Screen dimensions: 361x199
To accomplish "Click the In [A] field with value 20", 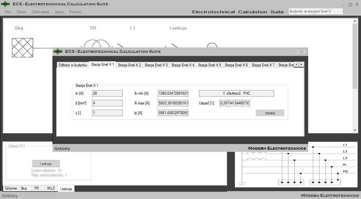I will 107,93.
